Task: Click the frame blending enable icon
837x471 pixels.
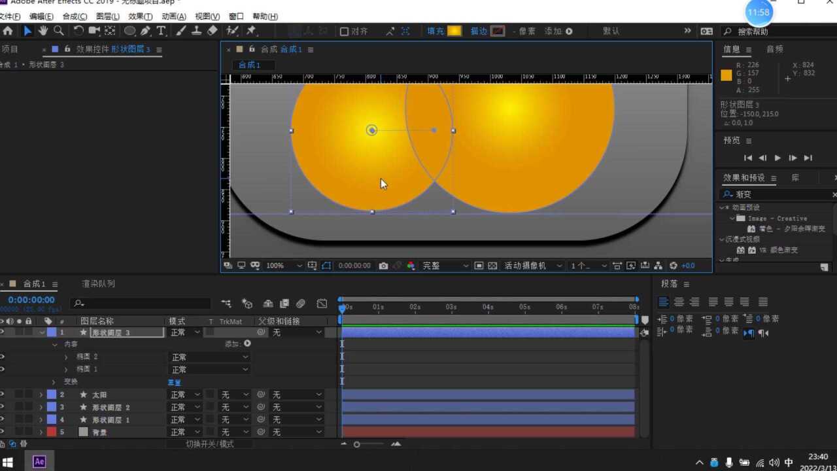Action: [x=284, y=304]
